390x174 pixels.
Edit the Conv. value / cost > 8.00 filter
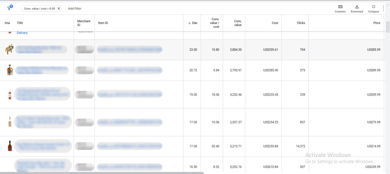point(39,9)
